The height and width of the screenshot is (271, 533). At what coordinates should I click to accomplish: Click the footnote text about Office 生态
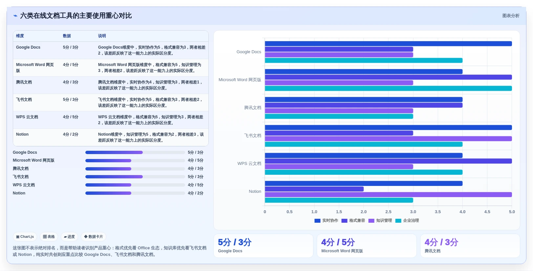110,251
